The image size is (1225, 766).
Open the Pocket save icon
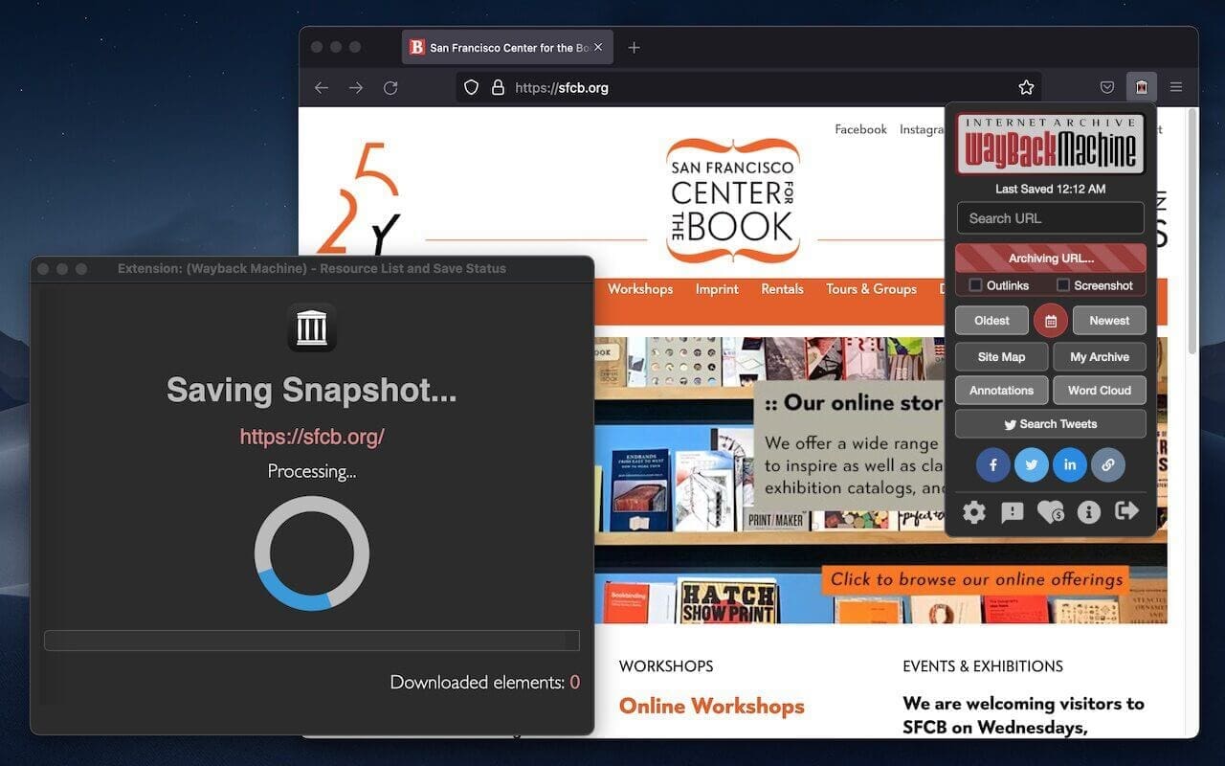tap(1107, 87)
